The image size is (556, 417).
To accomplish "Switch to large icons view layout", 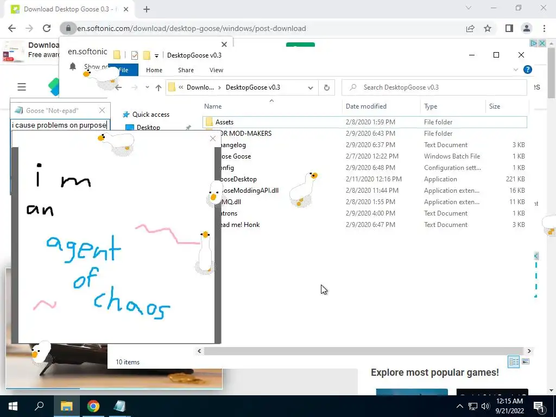I will (x=526, y=362).
